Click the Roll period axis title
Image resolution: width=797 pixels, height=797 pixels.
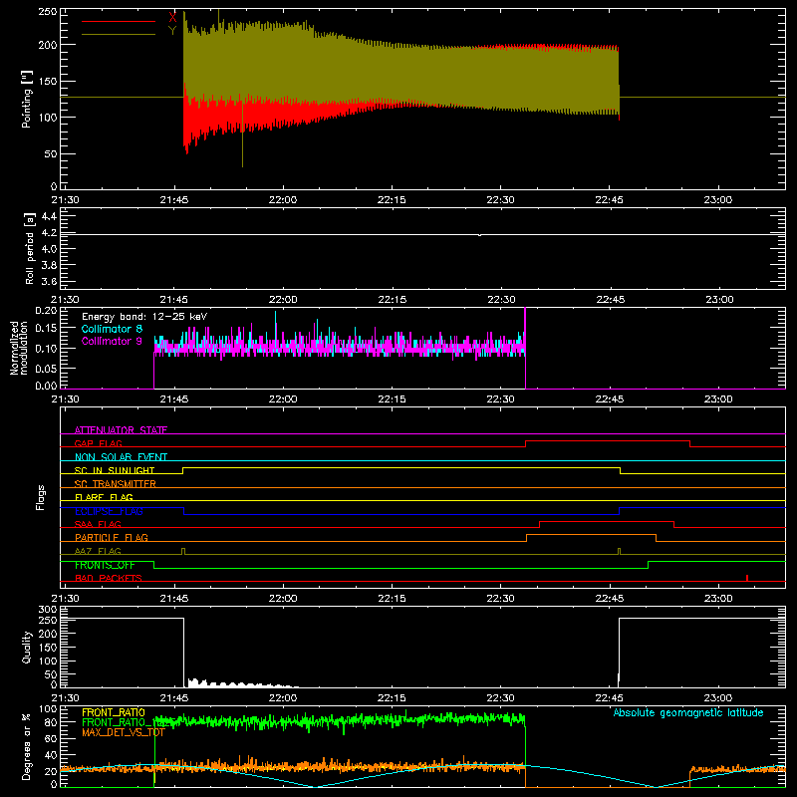(x=29, y=248)
